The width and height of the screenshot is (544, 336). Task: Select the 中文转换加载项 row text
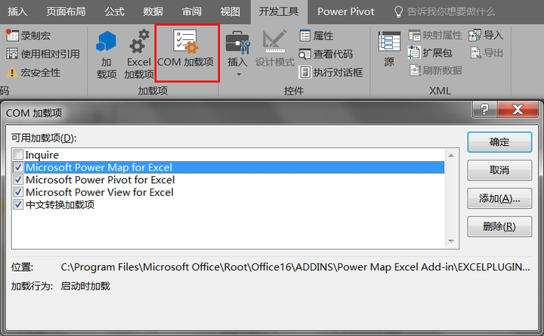coord(60,204)
